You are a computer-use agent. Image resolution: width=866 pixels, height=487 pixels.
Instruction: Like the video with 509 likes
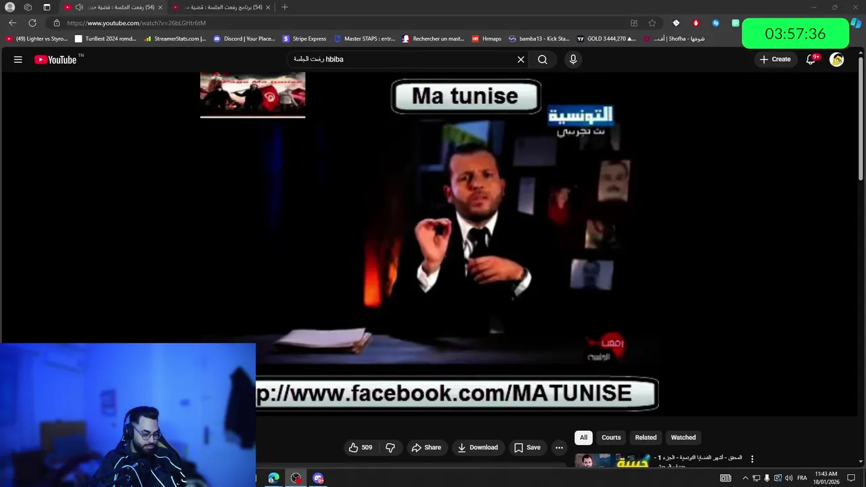pyautogui.click(x=361, y=448)
